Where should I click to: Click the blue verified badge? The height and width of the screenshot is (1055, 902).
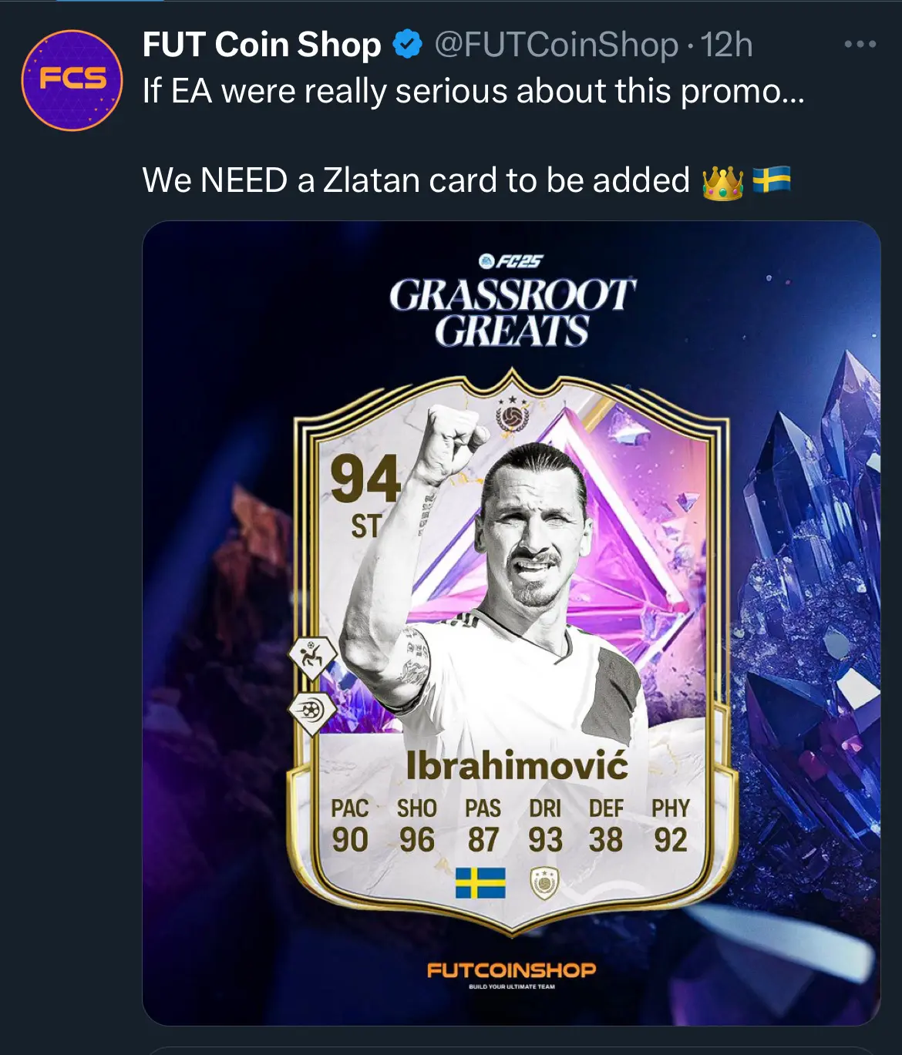408,45
